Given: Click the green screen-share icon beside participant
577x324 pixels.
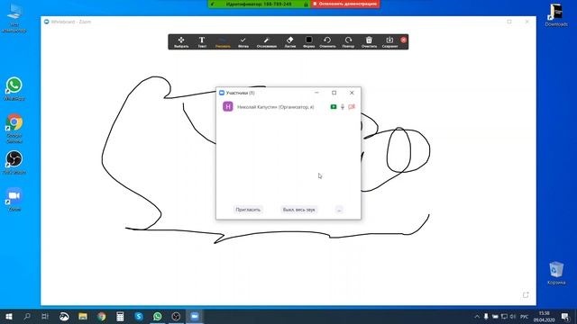Looking at the screenshot, I should [x=333, y=106].
